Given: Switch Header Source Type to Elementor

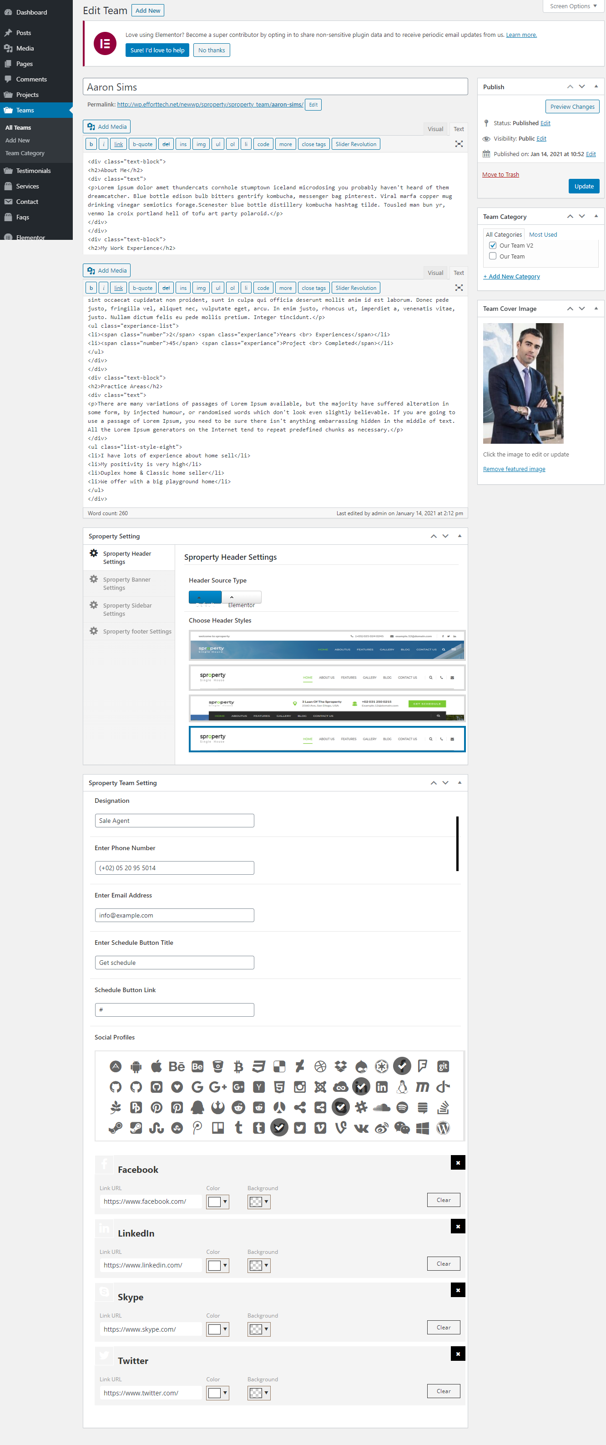Looking at the screenshot, I should [x=242, y=598].
